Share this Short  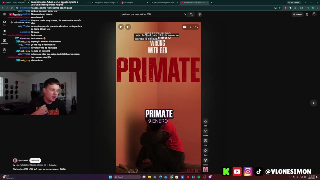tap(205, 150)
